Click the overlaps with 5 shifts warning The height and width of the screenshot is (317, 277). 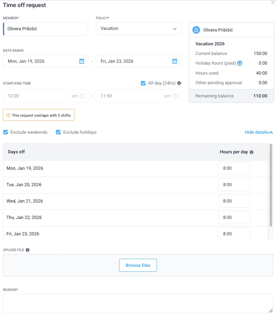point(39,115)
